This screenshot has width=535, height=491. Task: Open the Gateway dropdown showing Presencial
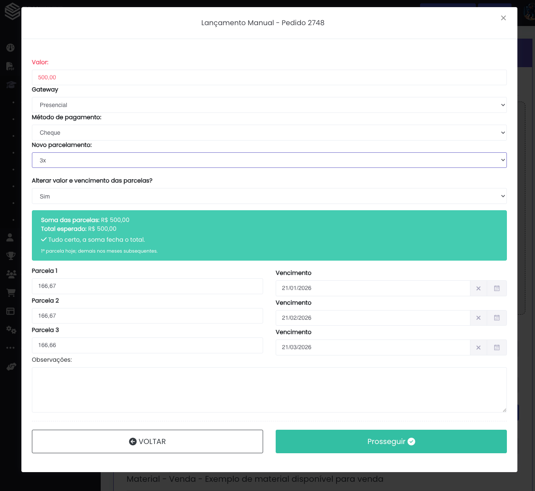coord(269,105)
